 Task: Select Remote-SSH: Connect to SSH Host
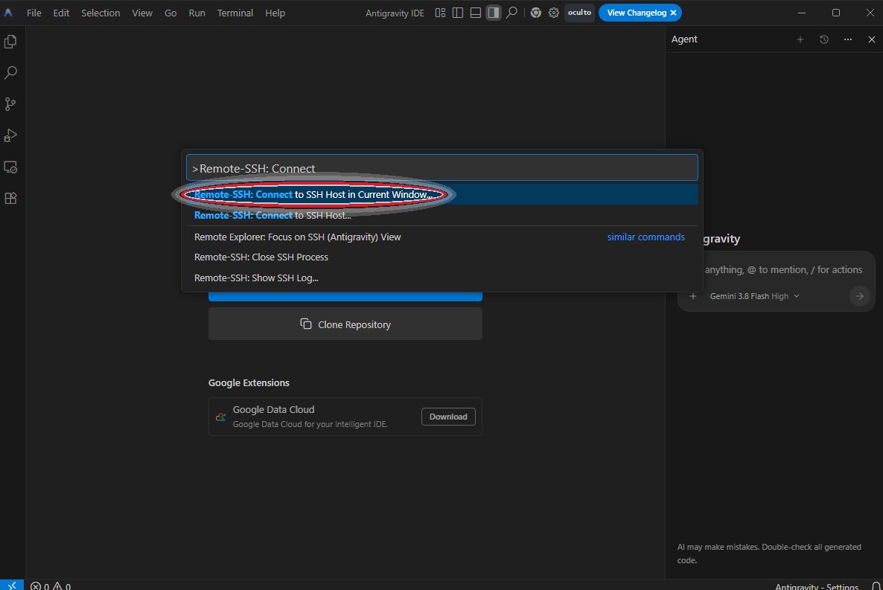[x=442, y=215]
